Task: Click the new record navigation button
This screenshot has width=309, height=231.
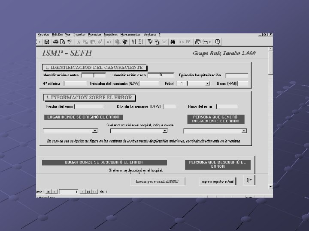Action: click(95, 192)
